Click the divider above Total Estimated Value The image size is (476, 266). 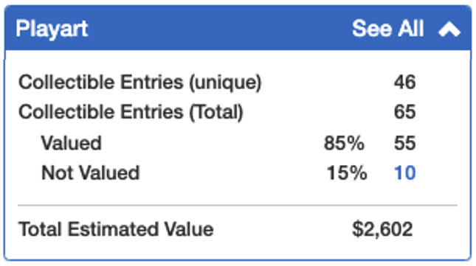[x=238, y=206]
